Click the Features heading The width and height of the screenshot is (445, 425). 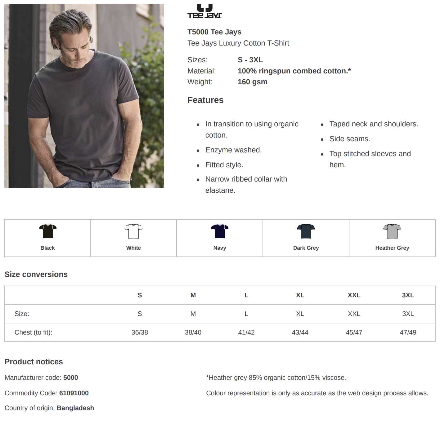[x=205, y=100]
